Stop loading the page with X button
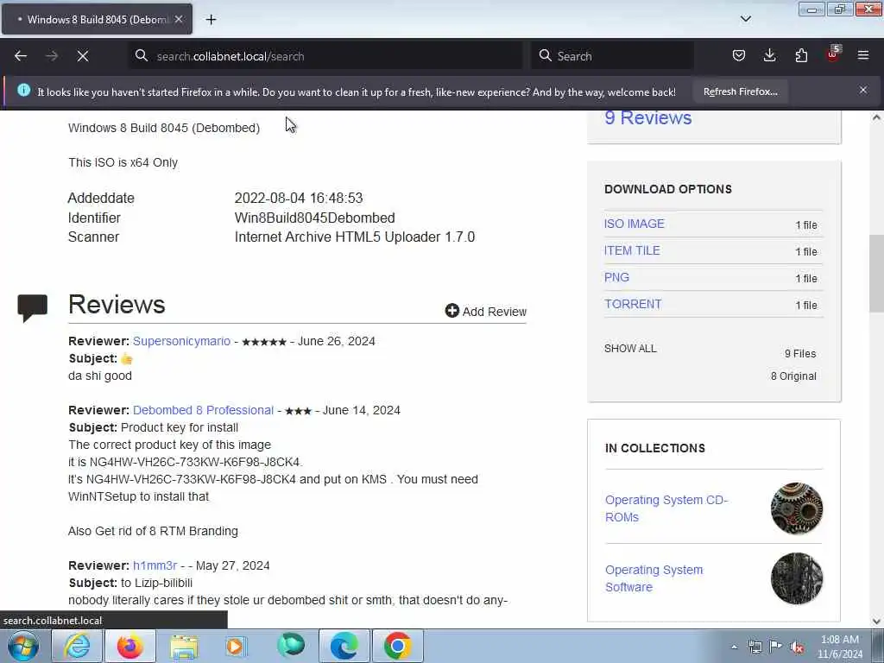 click(x=82, y=56)
